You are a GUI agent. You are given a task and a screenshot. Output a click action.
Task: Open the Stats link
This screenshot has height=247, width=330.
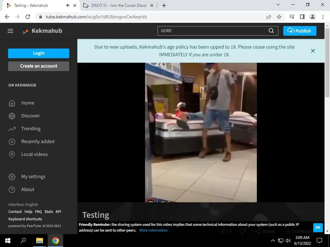tap(49, 212)
